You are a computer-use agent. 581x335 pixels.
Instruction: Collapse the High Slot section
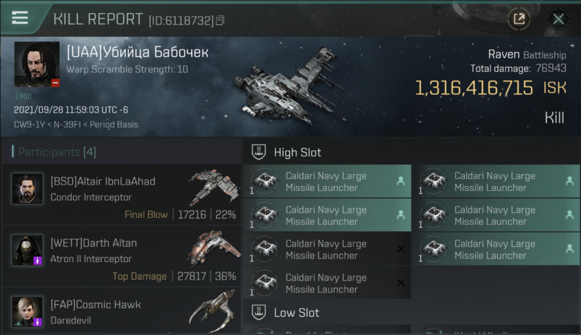tap(297, 152)
